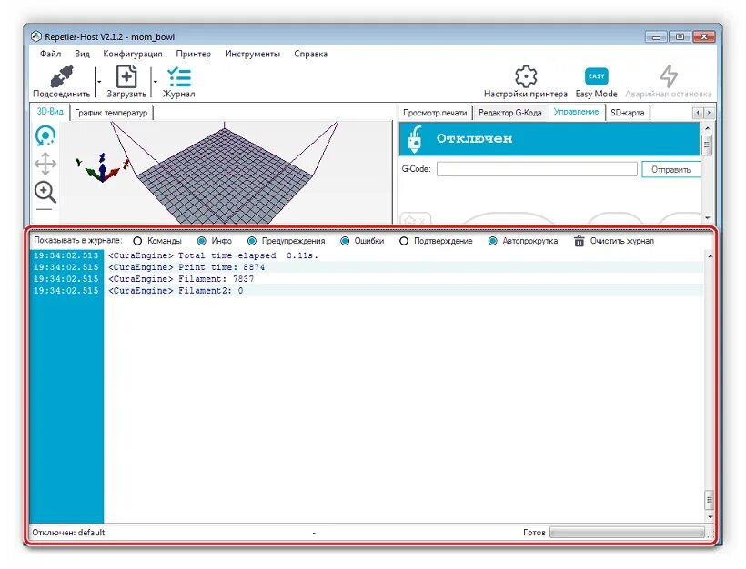Click timestamp 19:34:02.513
The image size is (746, 569).
pyautogui.click(x=66, y=255)
